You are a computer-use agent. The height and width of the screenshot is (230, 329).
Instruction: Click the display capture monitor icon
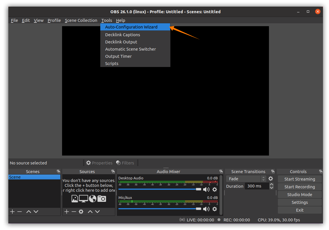click(x=84, y=199)
